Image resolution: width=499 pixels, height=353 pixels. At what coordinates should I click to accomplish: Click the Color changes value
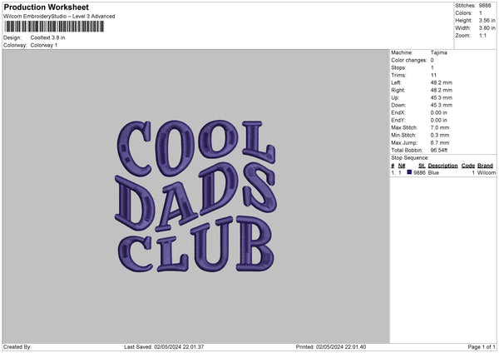(x=432, y=60)
